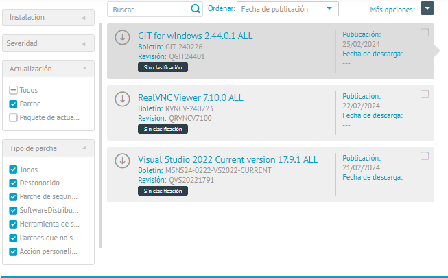
Task: Uncheck the Parche de seguri... checkbox
Action: point(13,197)
